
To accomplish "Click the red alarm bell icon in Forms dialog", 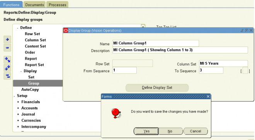I will coord(116,113).
